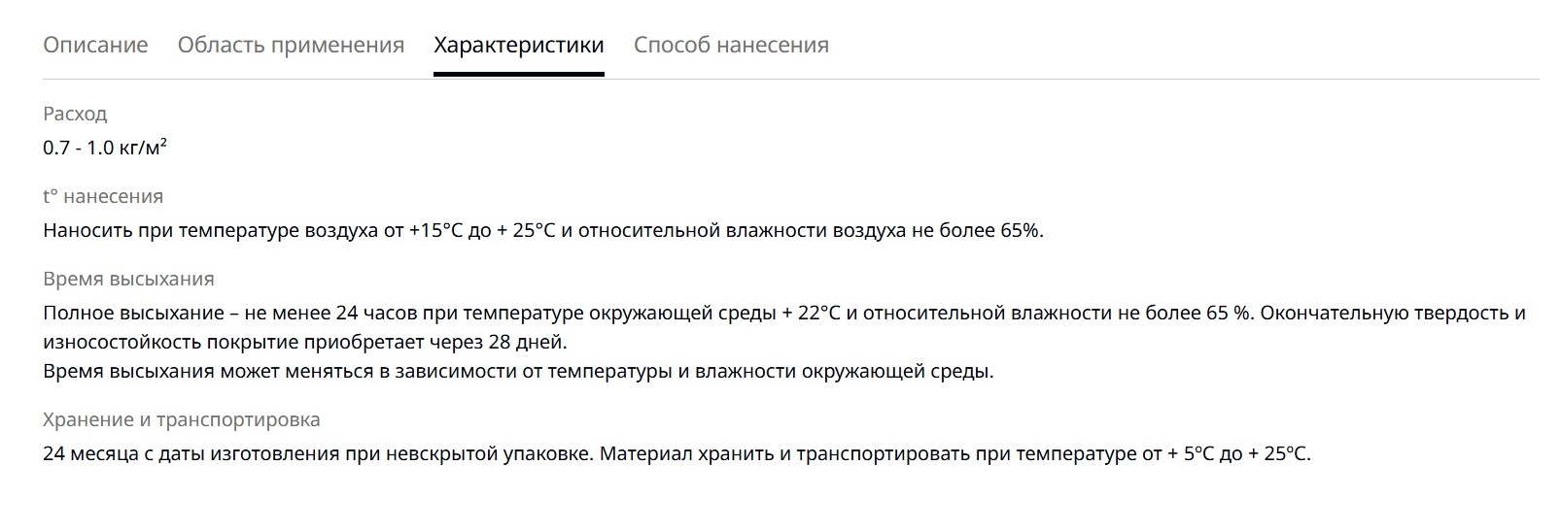Click the sentence starting with Наносить при температуре
Screen dimensions: 1561x532
(x=543, y=231)
